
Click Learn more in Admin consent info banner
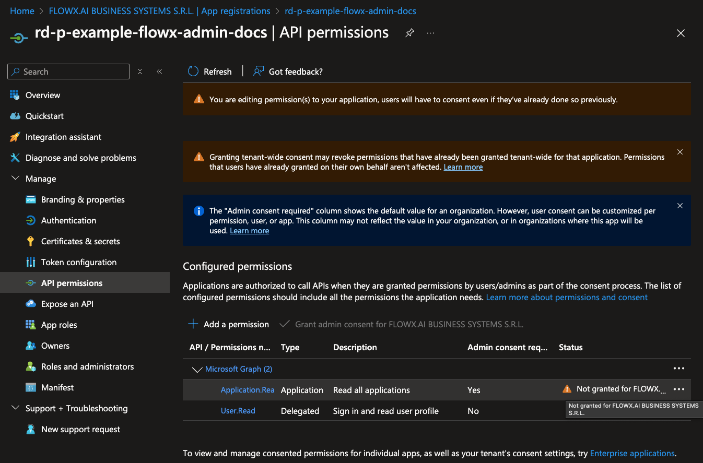pyautogui.click(x=250, y=231)
